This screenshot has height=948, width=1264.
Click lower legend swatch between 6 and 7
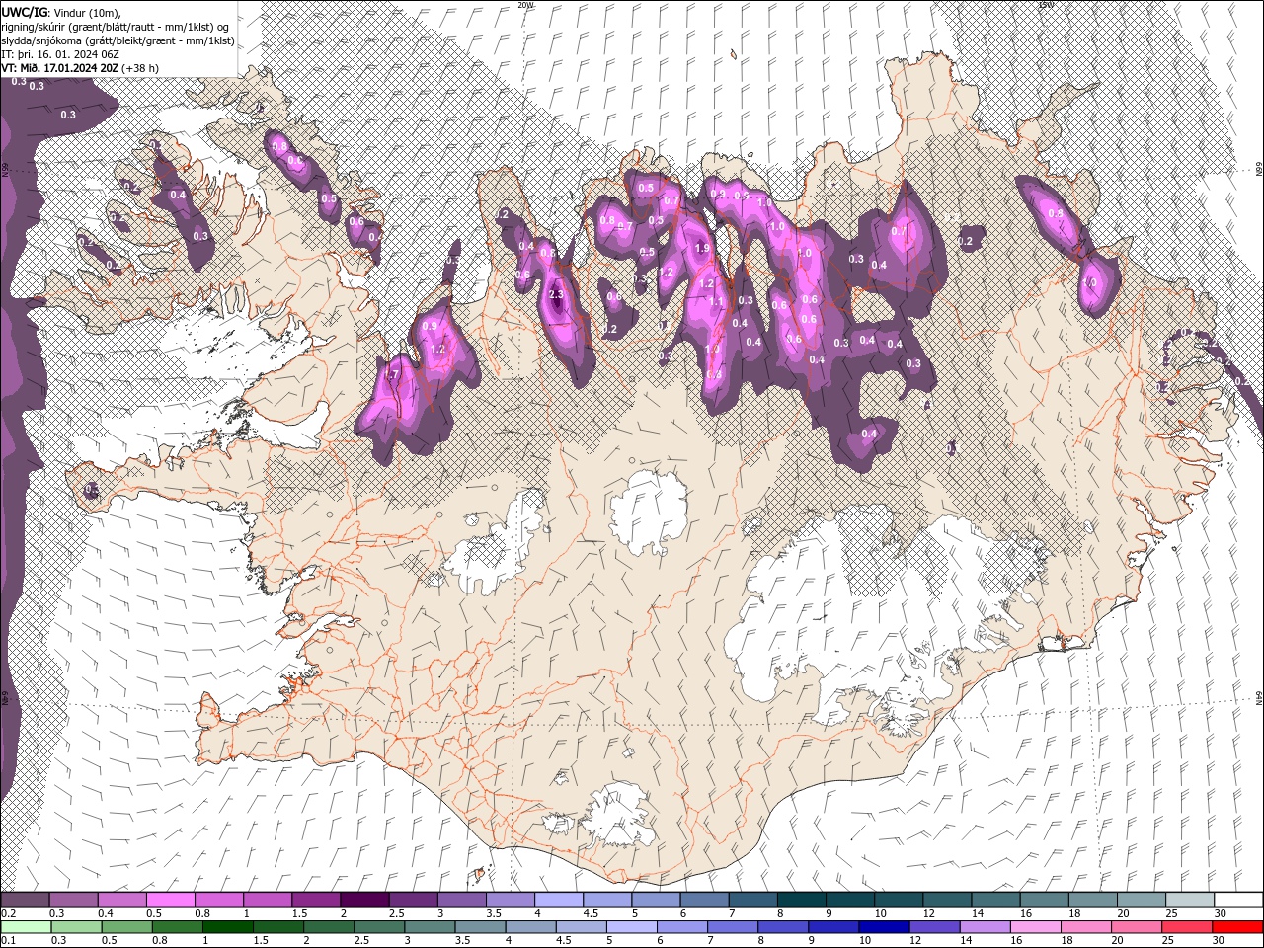point(682,927)
